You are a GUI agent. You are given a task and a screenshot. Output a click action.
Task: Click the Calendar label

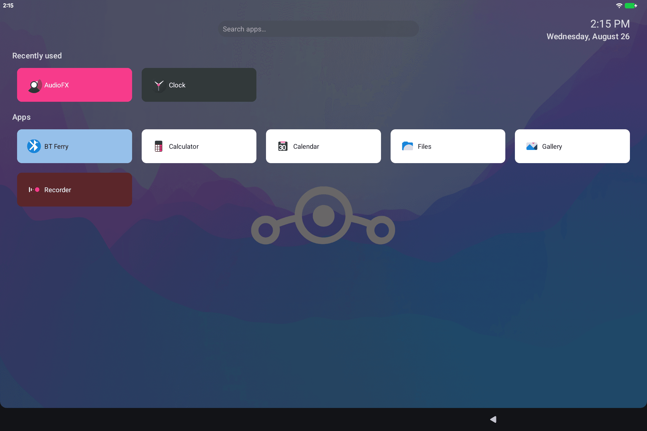point(306,146)
